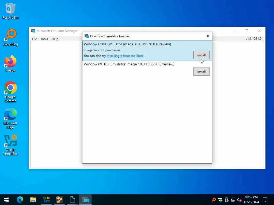Open the network status tray icon
The height and width of the screenshot is (205, 274).
pyautogui.click(x=233, y=200)
